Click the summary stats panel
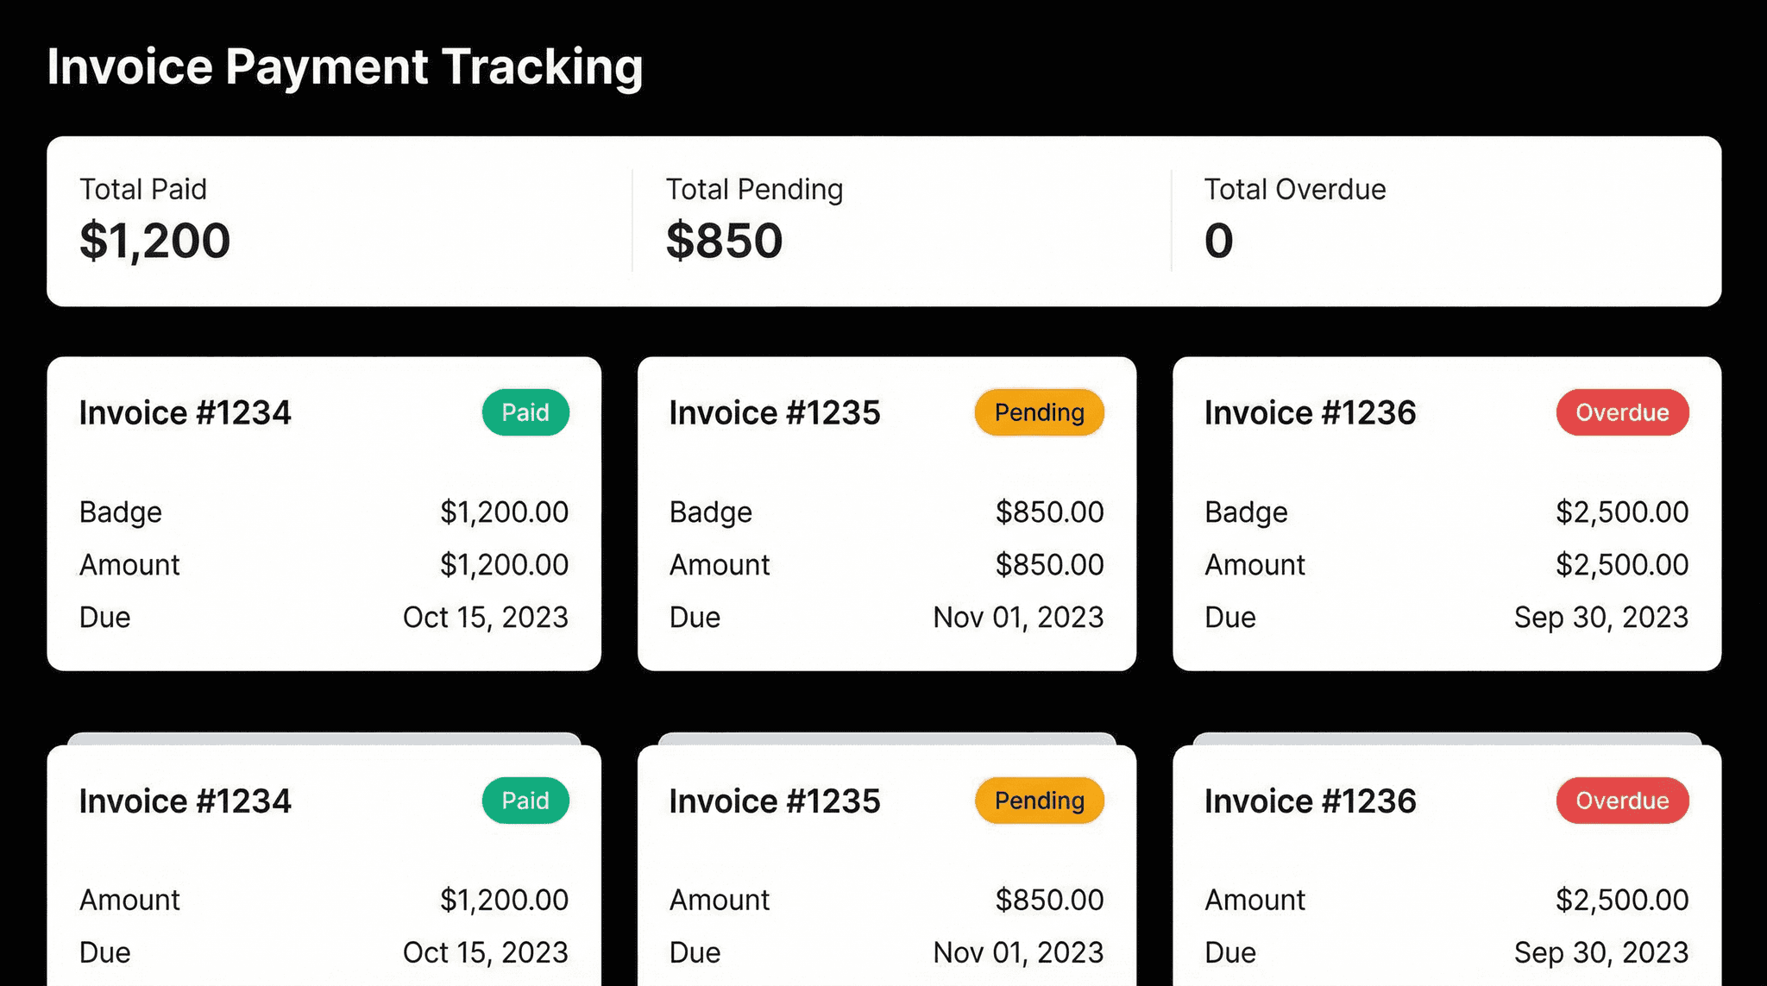This screenshot has height=986, width=1767. pos(883,220)
